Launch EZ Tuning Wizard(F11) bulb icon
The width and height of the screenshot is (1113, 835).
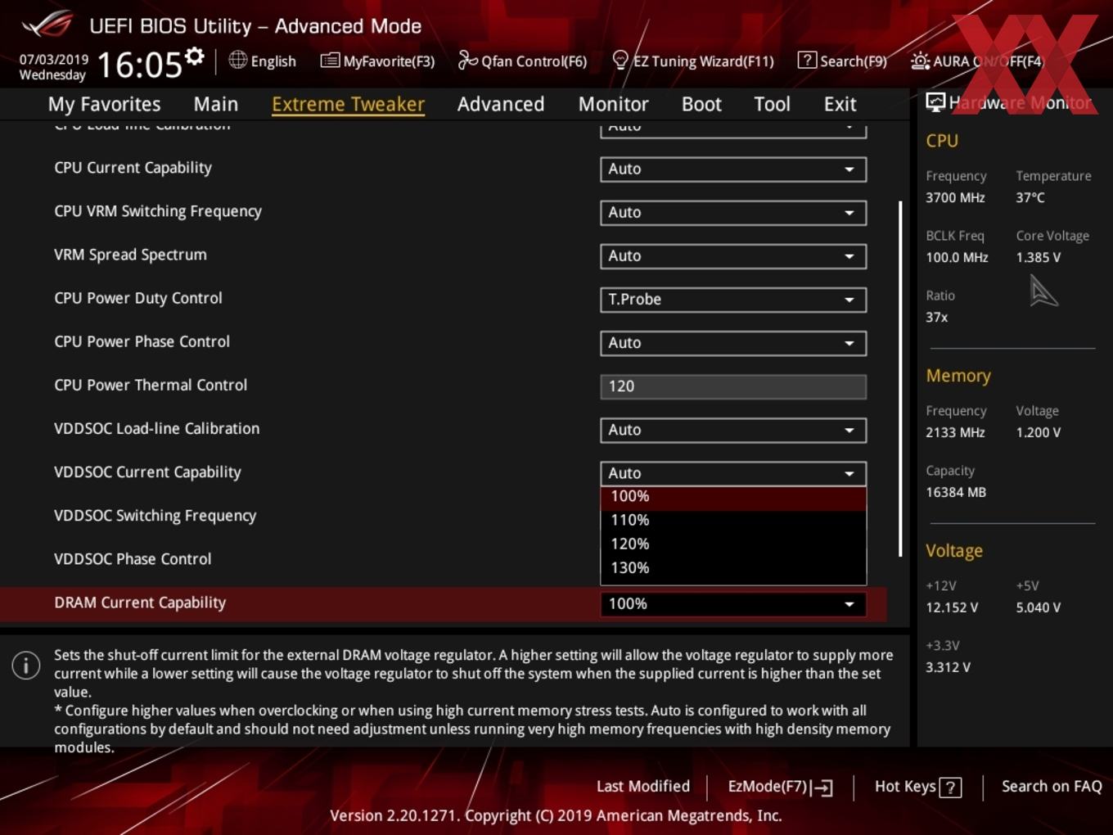click(620, 61)
